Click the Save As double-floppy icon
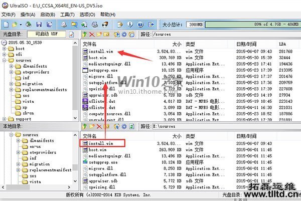 pyautogui.click(x=50, y=25)
